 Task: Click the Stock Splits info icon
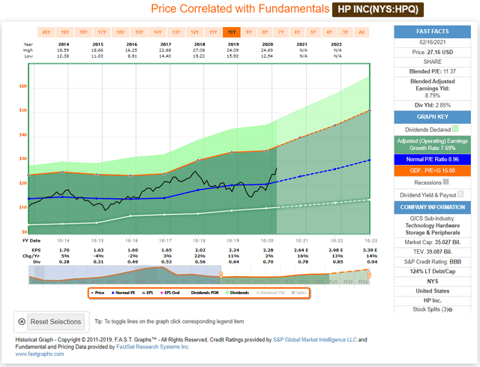450,310
